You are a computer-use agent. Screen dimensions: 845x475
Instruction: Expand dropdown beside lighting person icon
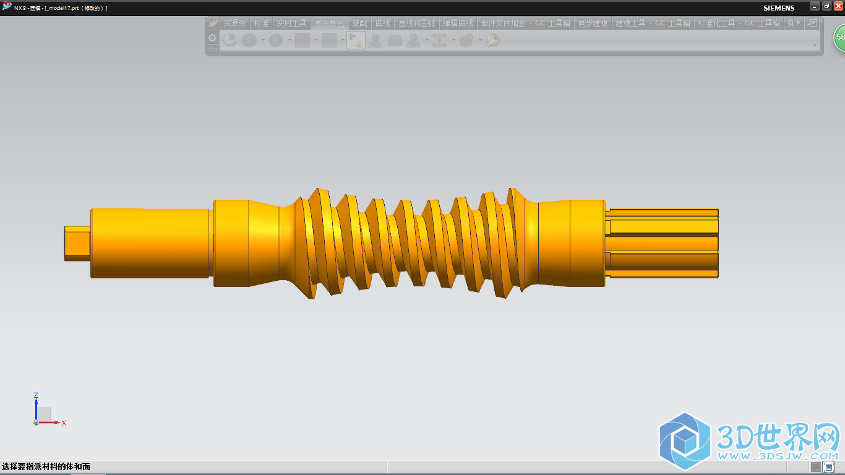tap(427, 40)
